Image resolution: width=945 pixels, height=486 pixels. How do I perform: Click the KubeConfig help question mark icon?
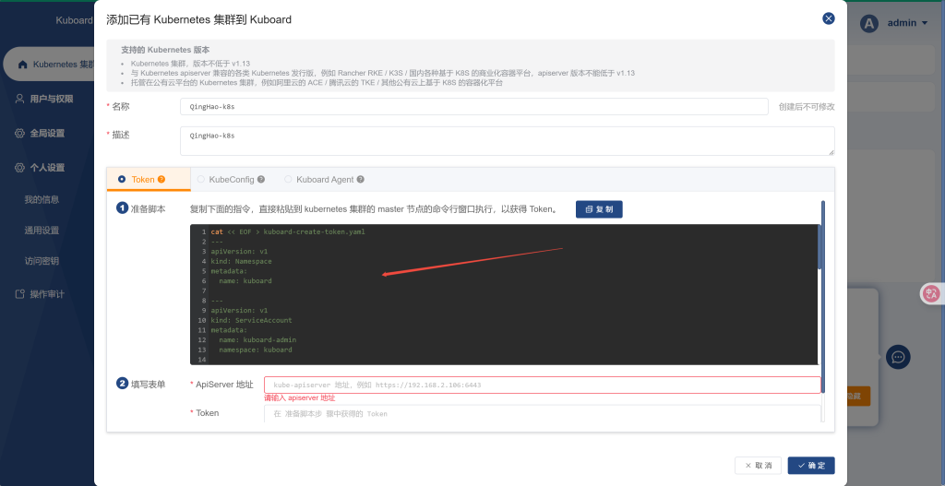(x=261, y=180)
